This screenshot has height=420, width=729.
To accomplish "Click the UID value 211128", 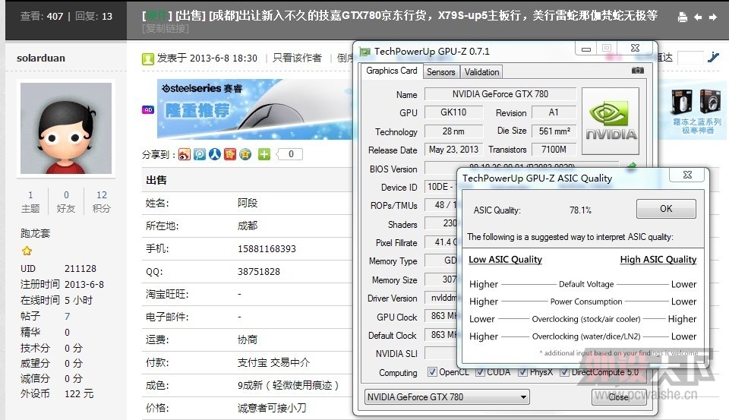I will 80,268.
